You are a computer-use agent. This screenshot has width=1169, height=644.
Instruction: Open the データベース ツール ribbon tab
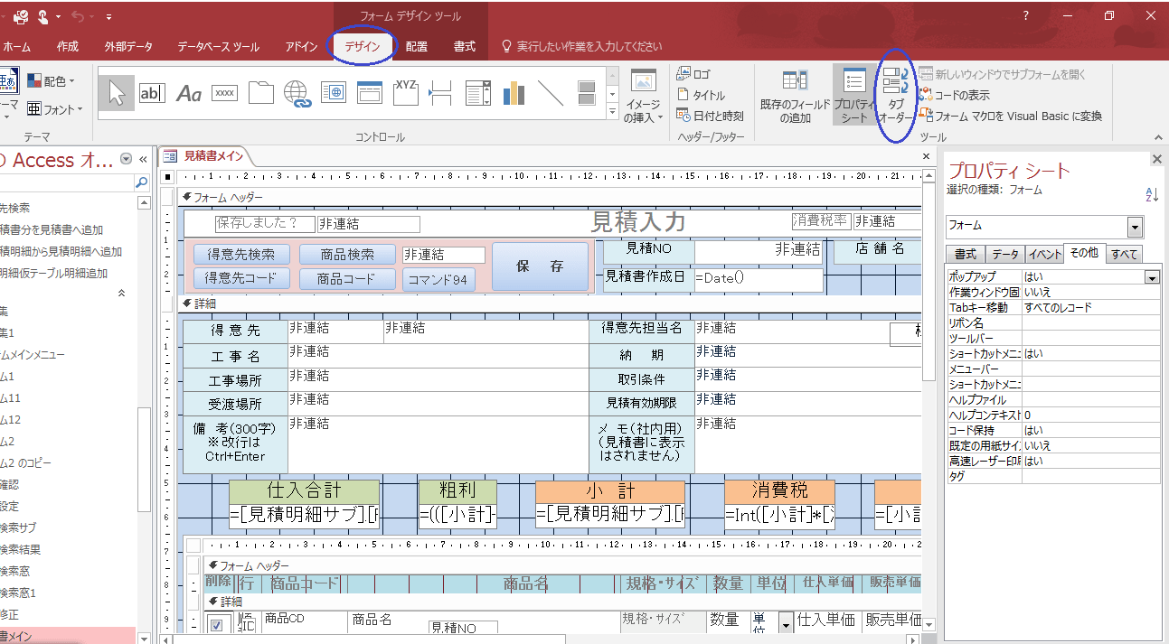pos(219,47)
